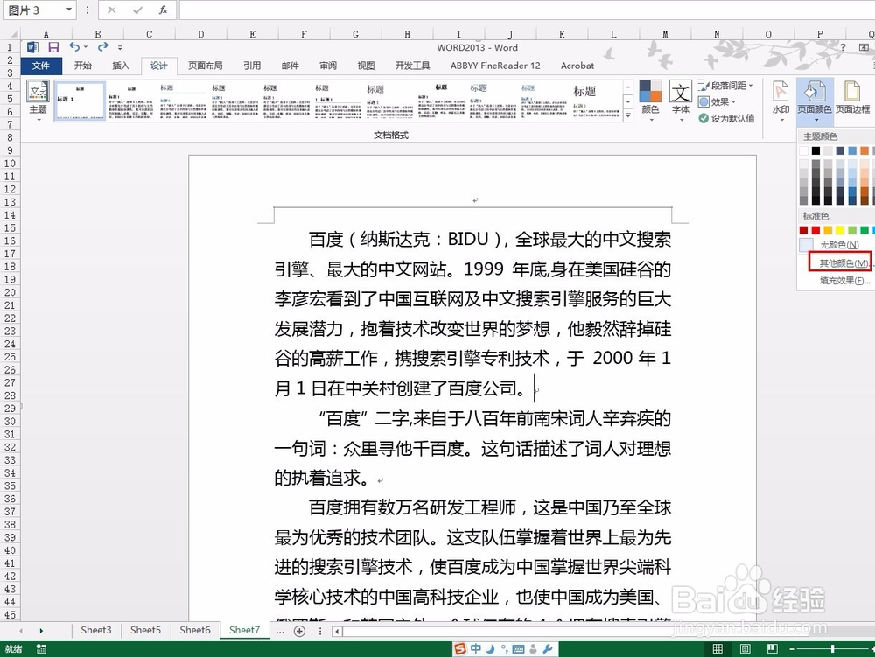Open the Acrobat ribbon tab
The height and width of the screenshot is (657, 875).
(577, 66)
